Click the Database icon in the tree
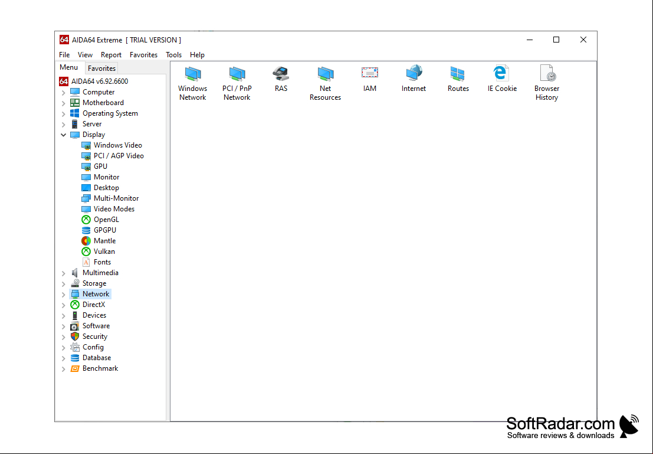This screenshot has width=653, height=454. pos(75,358)
